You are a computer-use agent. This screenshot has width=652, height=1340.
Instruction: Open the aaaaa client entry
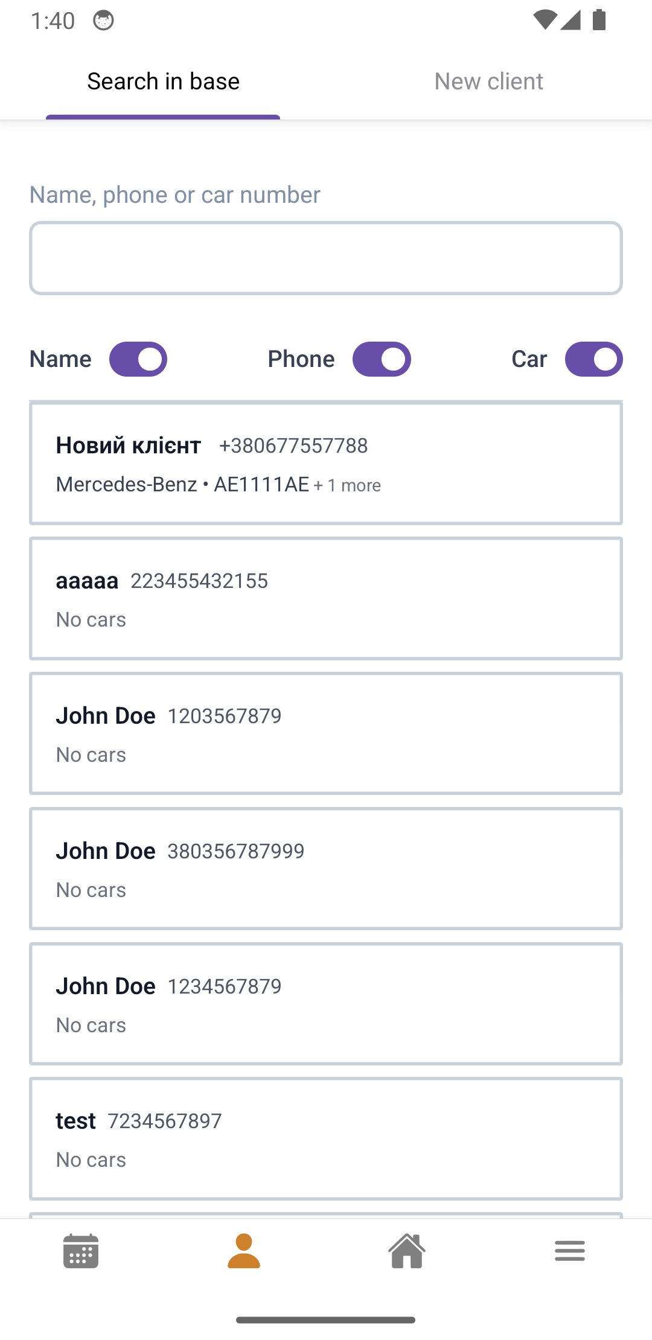(326, 598)
